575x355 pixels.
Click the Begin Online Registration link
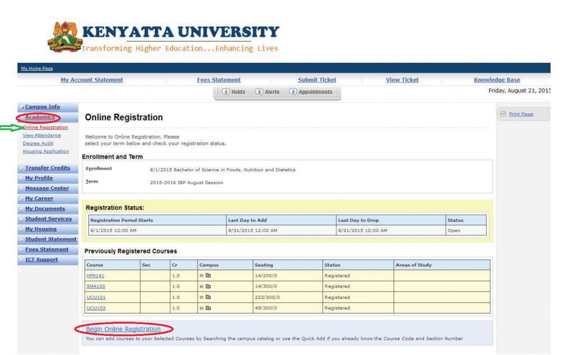(123, 329)
